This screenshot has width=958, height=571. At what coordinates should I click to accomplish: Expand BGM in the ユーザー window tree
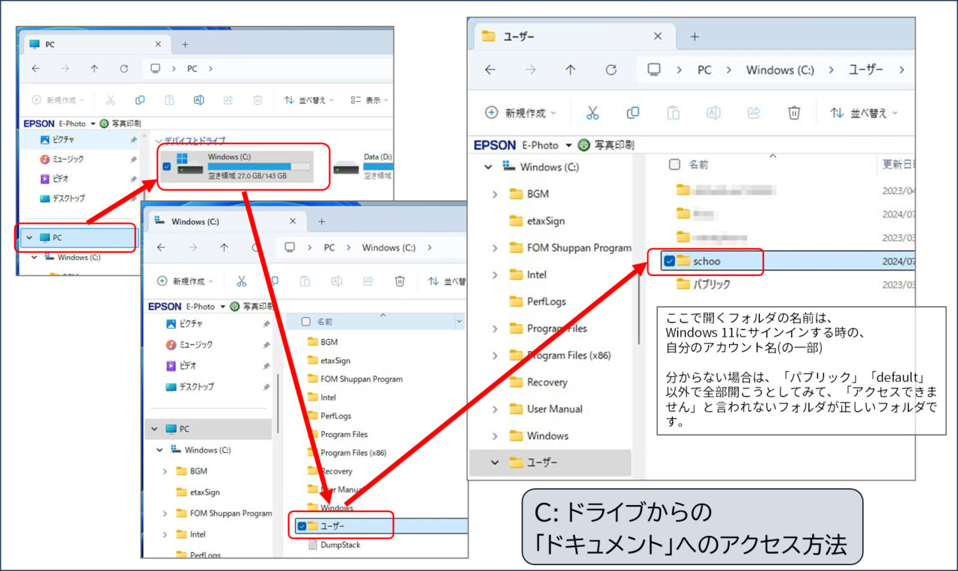coord(495,194)
